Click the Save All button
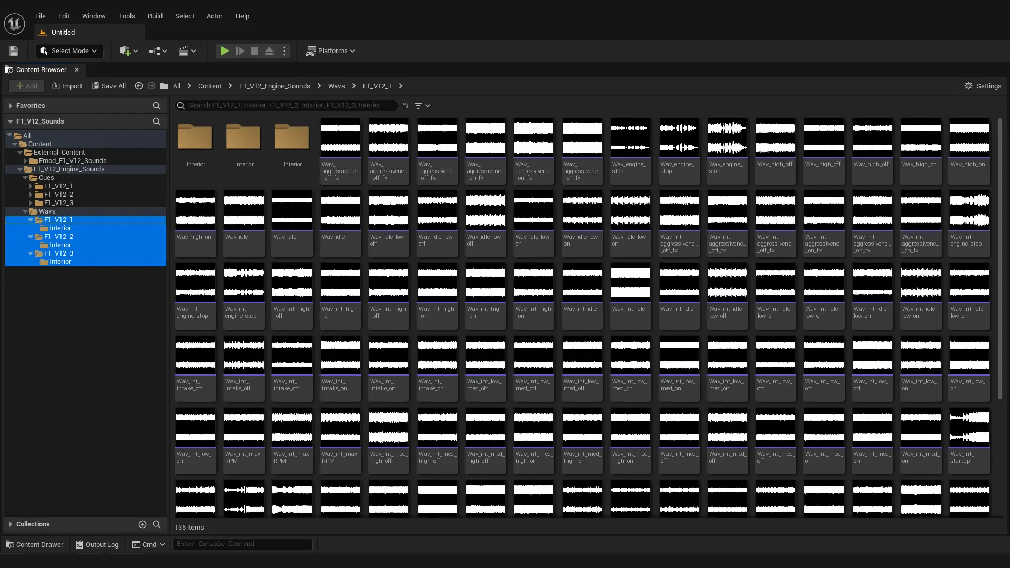Image resolution: width=1010 pixels, height=568 pixels. [109, 86]
